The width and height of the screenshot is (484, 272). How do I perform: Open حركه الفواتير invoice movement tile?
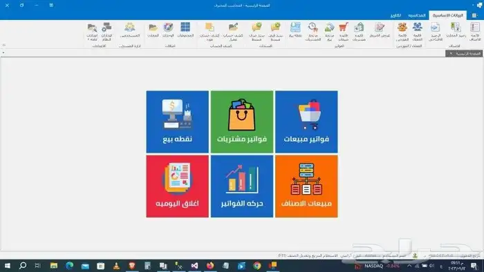pyautogui.click(x=242, y=186)
